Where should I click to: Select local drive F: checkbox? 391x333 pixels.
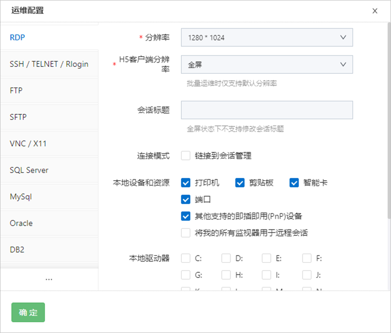coord(307,258)
